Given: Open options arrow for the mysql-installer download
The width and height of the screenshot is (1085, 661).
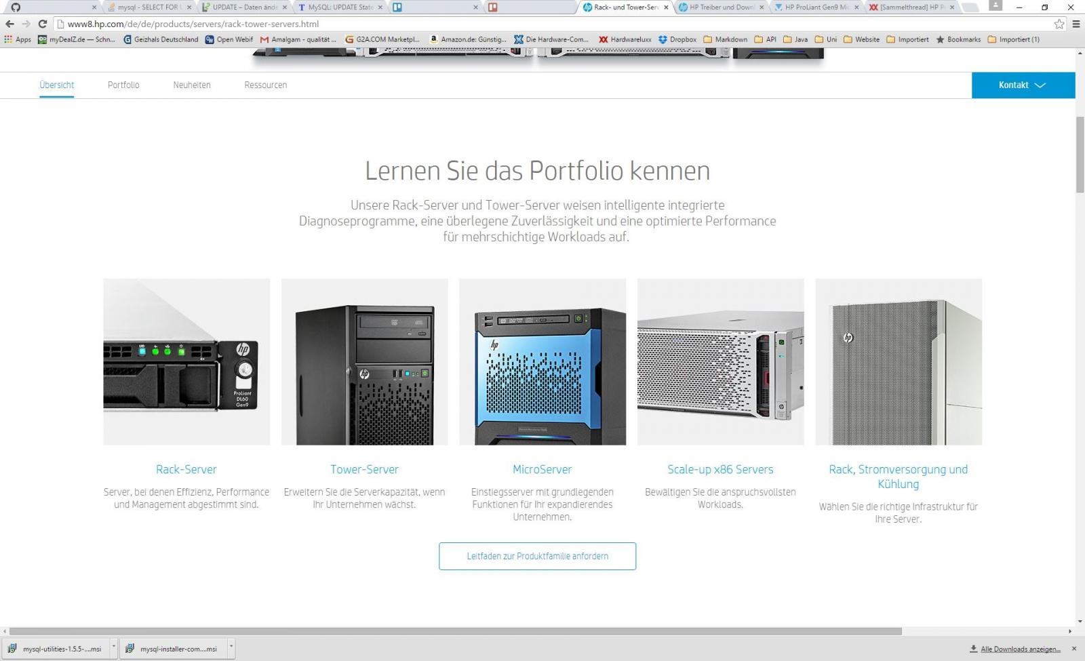Looking at the screenshot, I should pyautogui.click(x=231, y=648).
